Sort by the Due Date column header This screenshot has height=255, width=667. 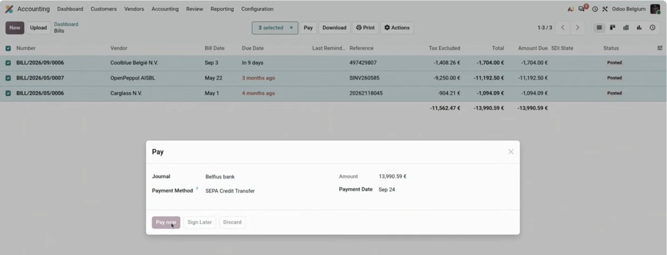click(x=253, y=48)
